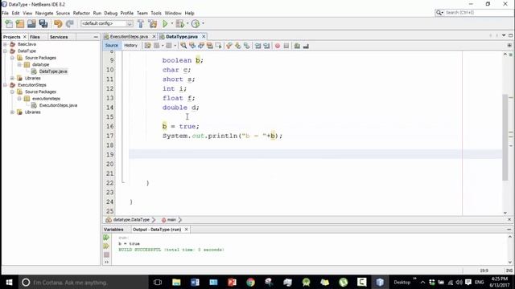Build the project with hammer icon
This screenshot has height=289, width=515.
(x=141, y=23)
